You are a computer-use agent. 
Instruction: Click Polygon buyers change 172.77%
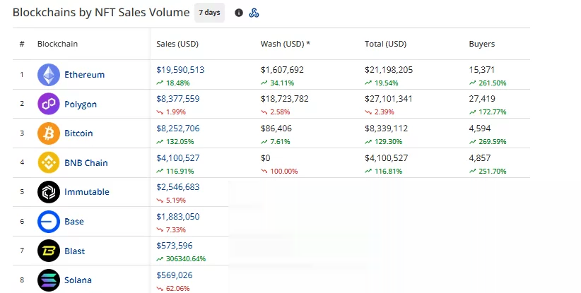coord(493,112)
